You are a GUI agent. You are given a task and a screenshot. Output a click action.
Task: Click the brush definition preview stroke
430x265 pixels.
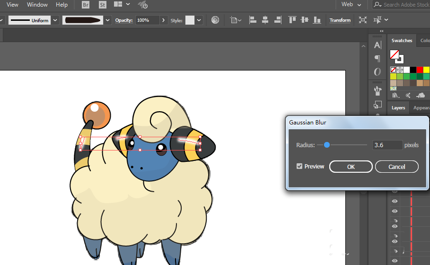click(x=83, y=20)
